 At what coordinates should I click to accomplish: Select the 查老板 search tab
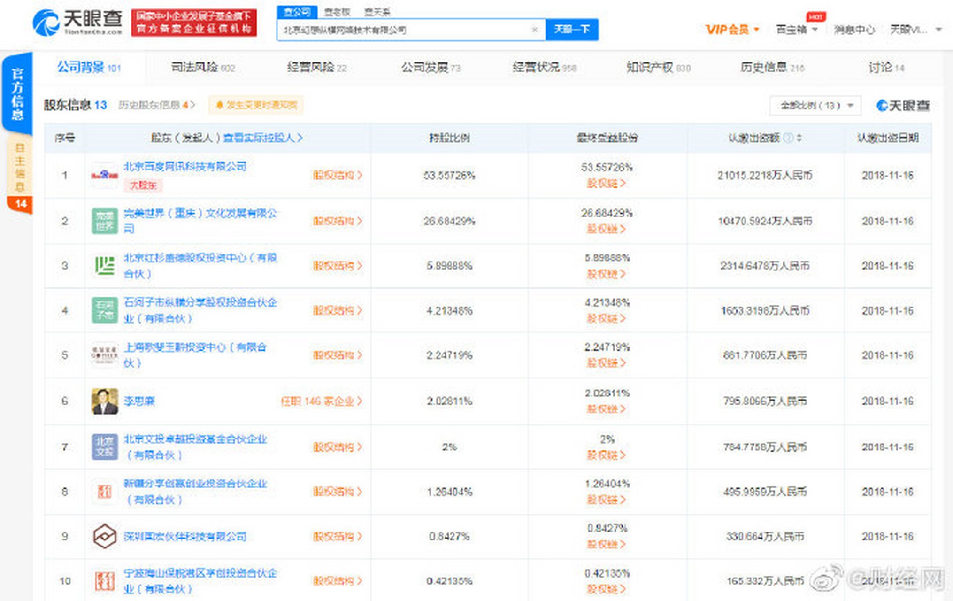point(338,12)
